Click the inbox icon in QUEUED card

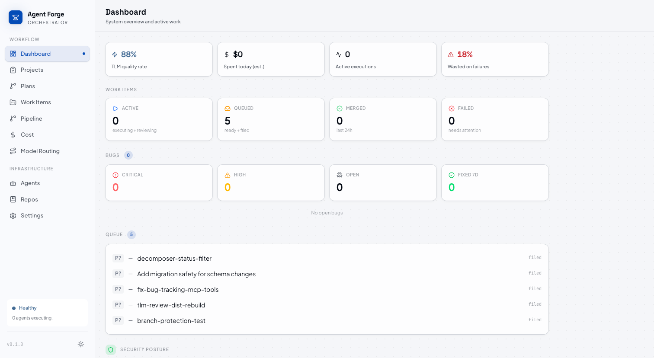coord(228,109)
